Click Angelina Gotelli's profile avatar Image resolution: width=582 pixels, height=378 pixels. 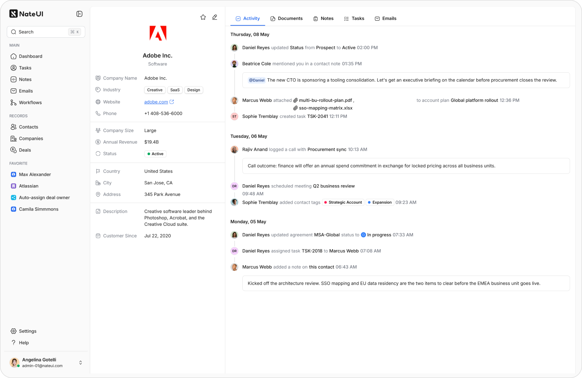(15, 362)
